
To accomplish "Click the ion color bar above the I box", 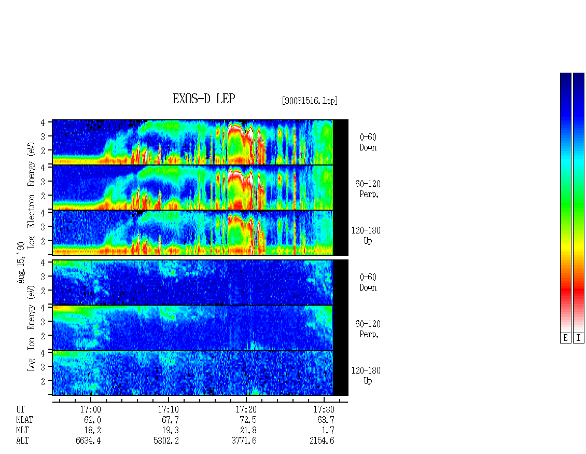I will click(x=579, y=202).
